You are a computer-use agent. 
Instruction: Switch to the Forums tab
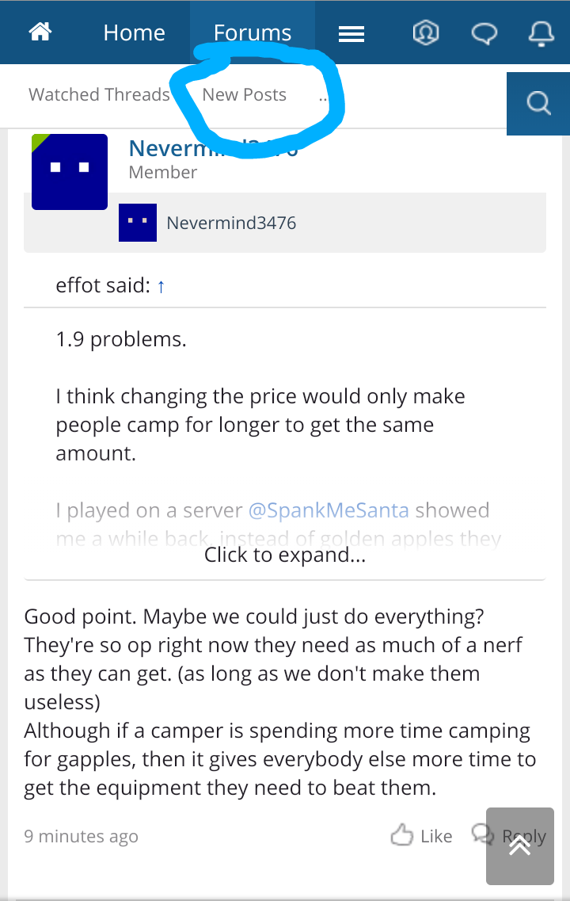[x=253, y=32]
